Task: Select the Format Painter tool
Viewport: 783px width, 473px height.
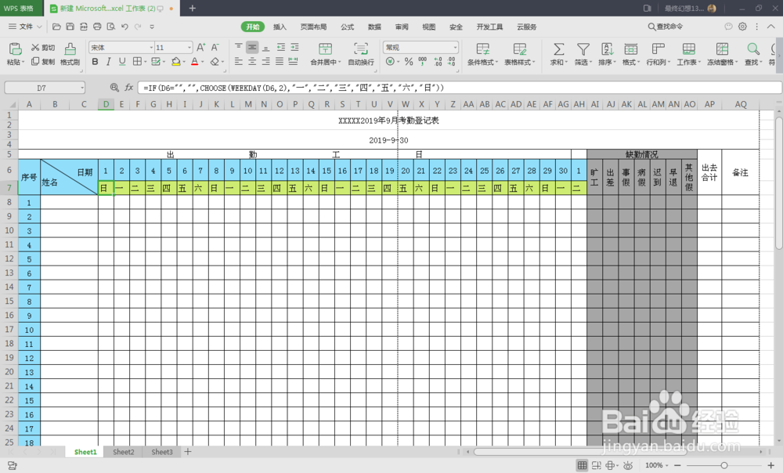Action: (x=70, y=53)
